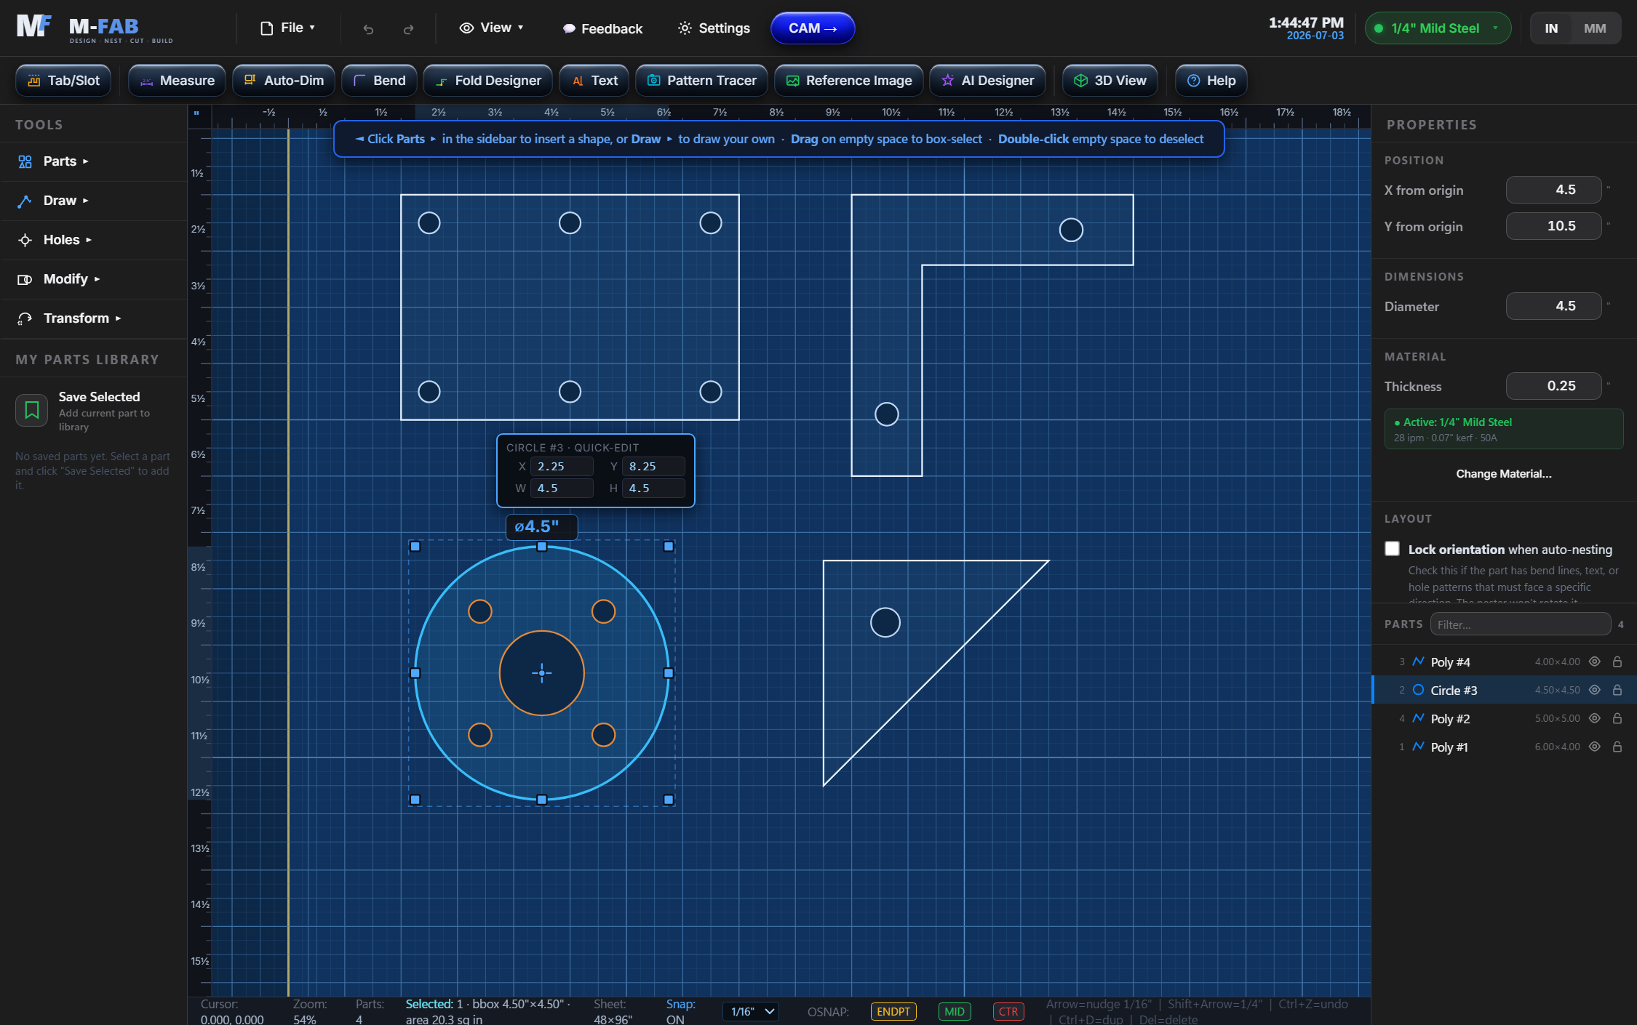Lock the Poly #1 part

click(x=1617, y=747)
